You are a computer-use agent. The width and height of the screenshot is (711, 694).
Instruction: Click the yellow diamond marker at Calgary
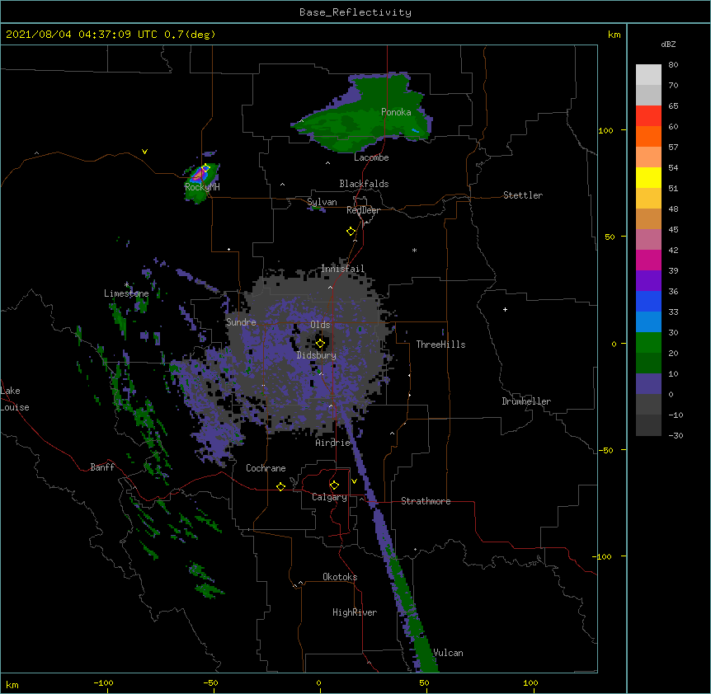coord(334,485)
